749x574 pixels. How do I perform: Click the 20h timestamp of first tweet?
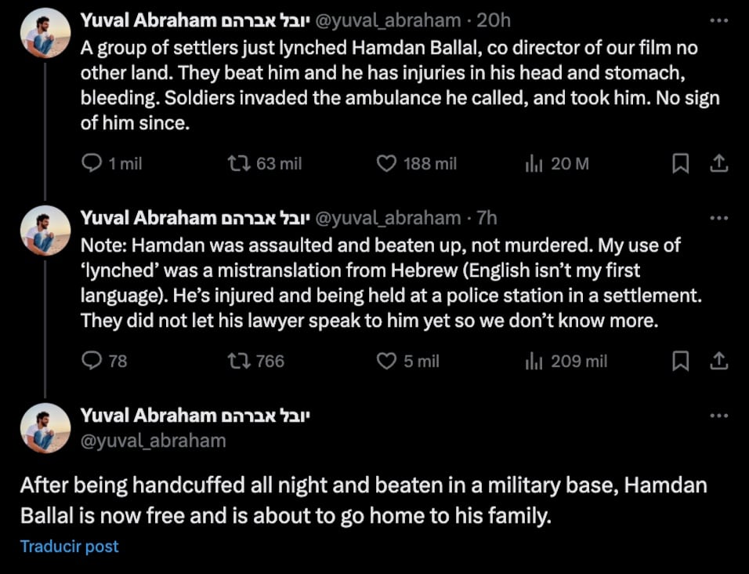pos(494,20)
